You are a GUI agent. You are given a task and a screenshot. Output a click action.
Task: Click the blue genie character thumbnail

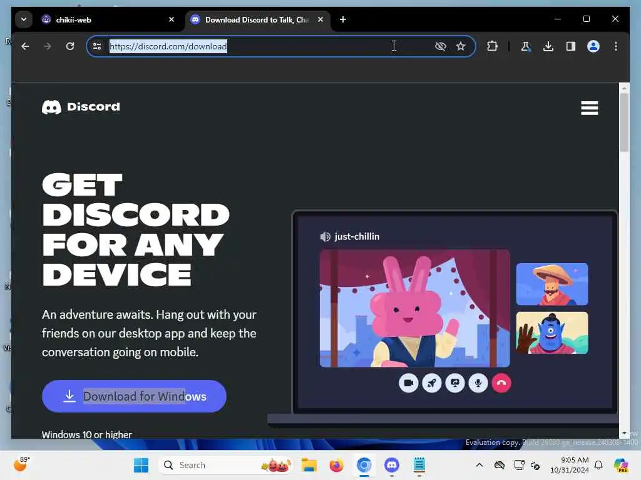[552, 332]
